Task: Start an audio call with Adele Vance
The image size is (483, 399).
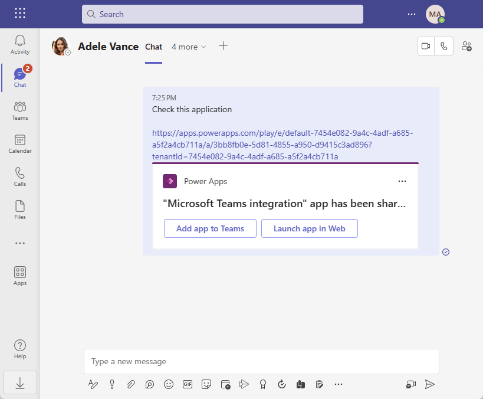Action: click(443, 46)
